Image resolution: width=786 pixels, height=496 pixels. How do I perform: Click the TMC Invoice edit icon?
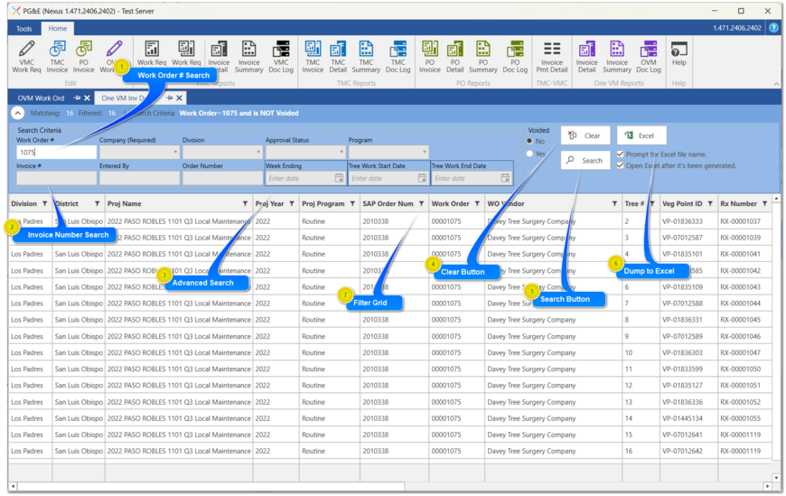57,54
